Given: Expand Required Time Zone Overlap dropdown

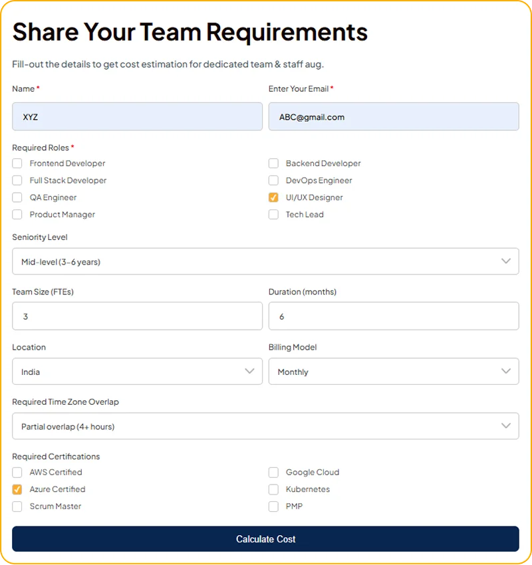Looking at the screenshot, I should tap(265, 426).
